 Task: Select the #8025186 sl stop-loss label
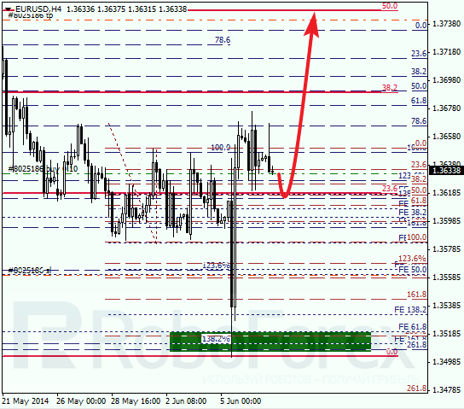coord(29,270)
